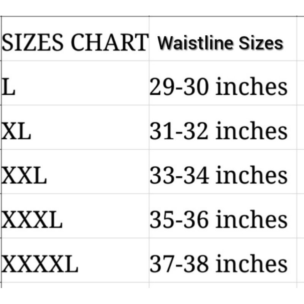Select the XXL size cell
The height and width of the screenshot is (304, 304).
coord(74,176)
